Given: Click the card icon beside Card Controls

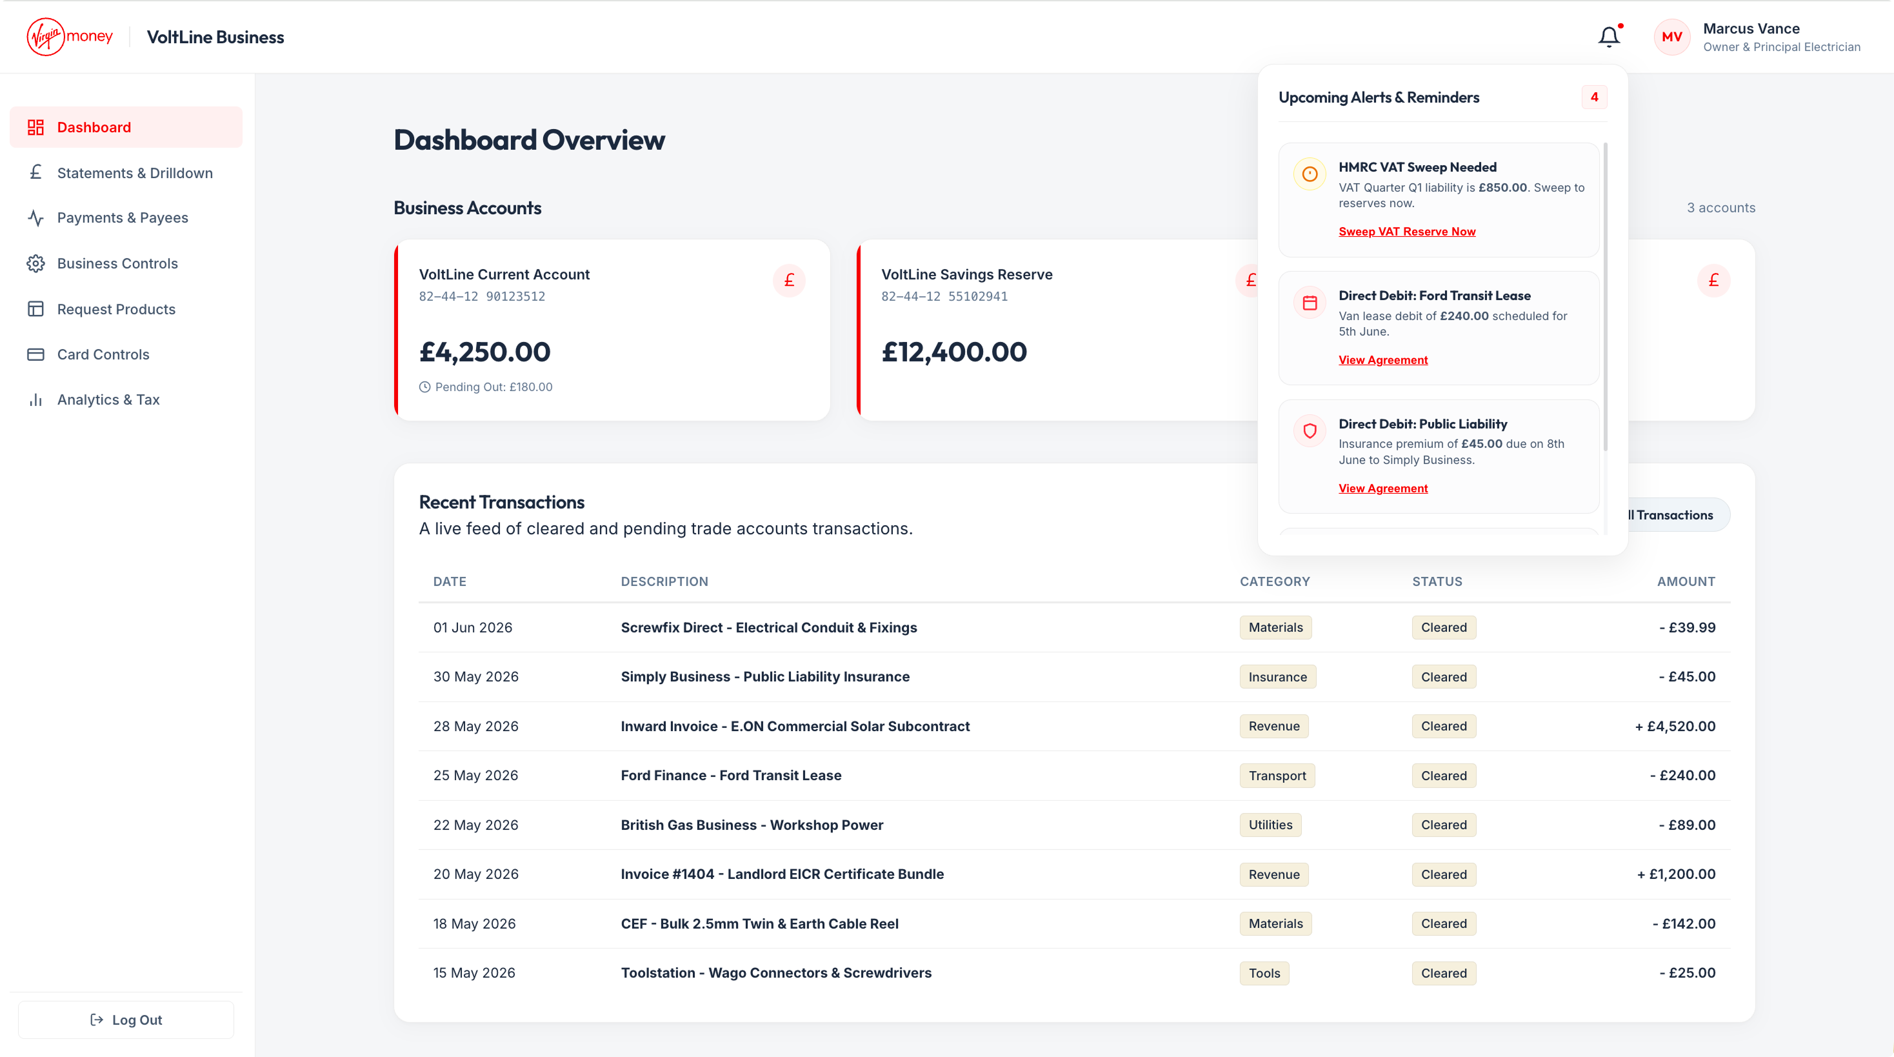Looking at the screenshot, I should click(35, 354).
